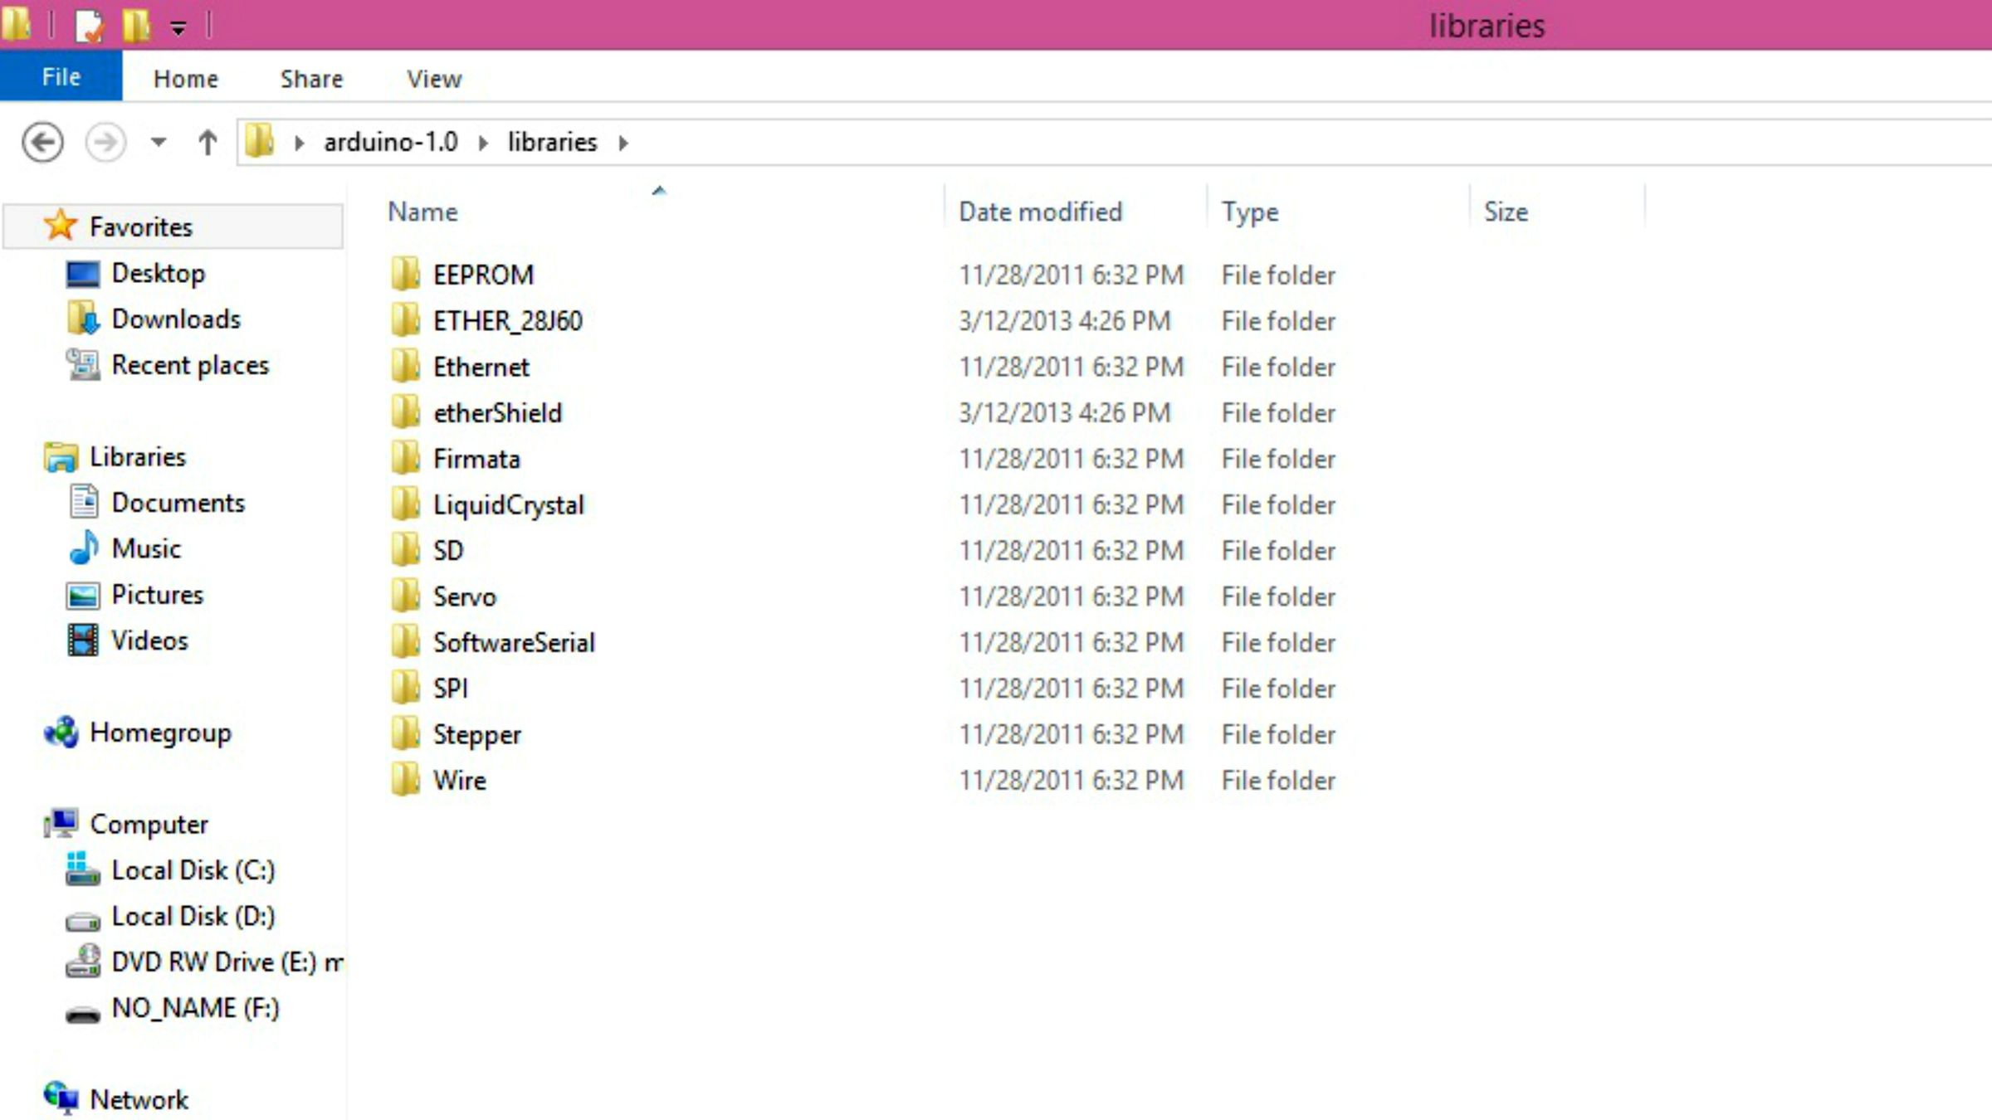Click the Up one level arrow
The image size is (1992, 1120).
point(207,143)
